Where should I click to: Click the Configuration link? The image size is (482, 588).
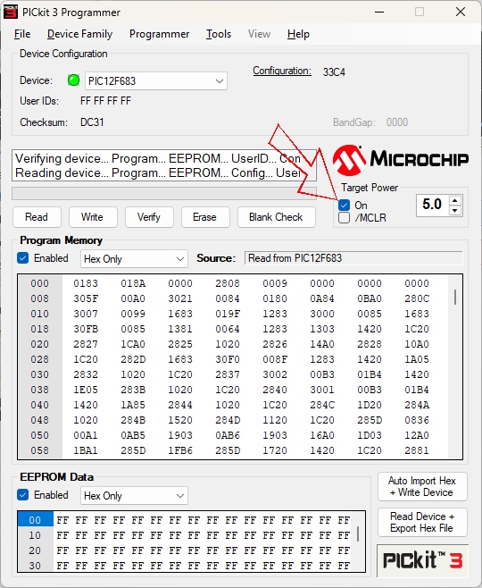click(282, 71)
